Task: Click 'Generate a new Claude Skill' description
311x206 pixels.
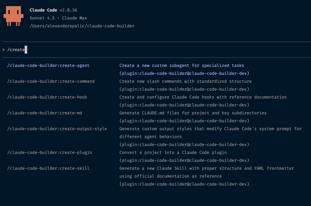Action: click(x=207, y=168)
